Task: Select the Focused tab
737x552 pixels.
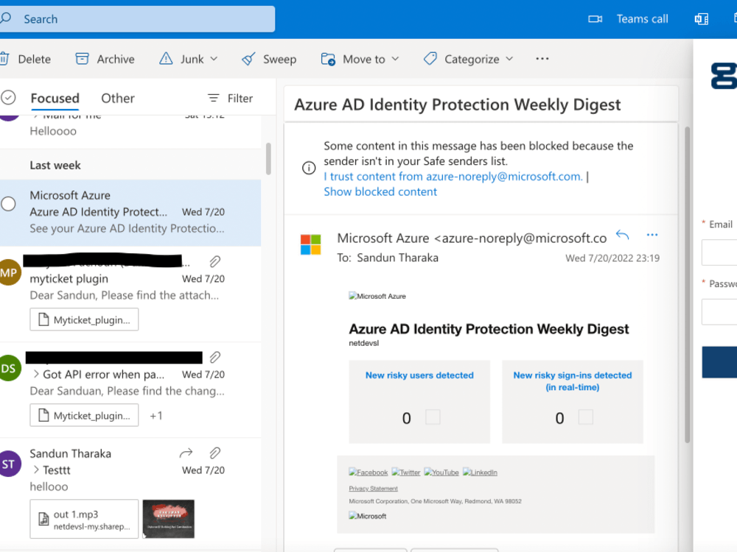Action: tap(55, 97)
